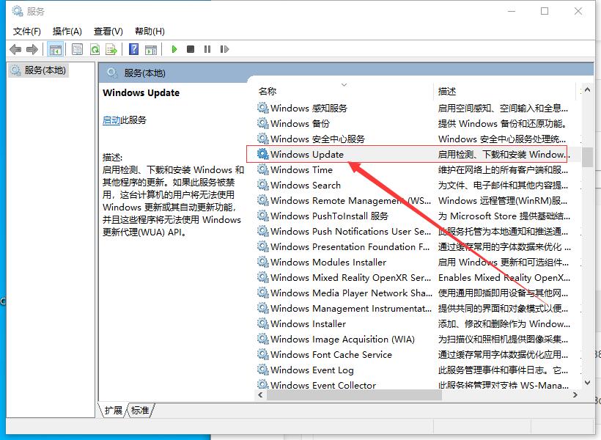Click the gear icon of Windows 备份
This screenshot has width=601, height=440.
pyautogui.click(x=262, y=123)
